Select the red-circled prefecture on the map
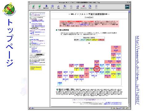 (97, 69)
